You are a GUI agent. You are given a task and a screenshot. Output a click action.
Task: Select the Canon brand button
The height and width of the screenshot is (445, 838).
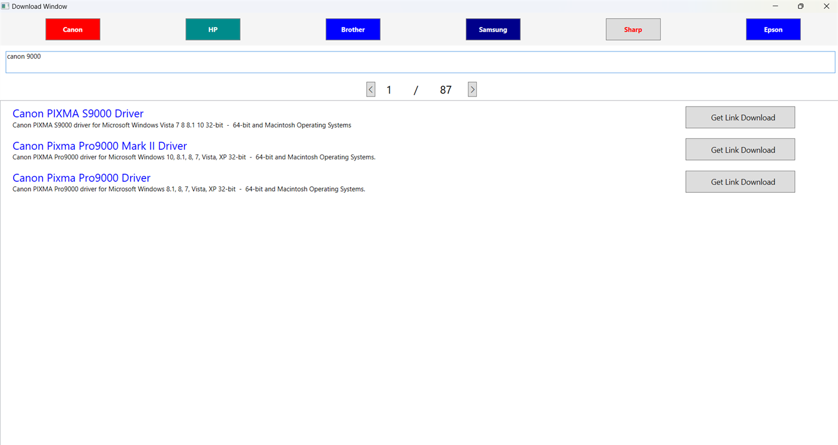72,29
